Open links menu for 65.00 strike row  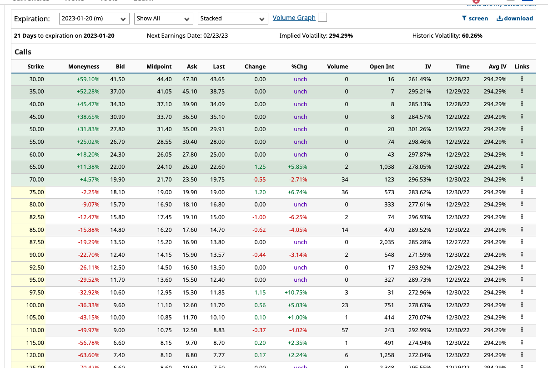tap(522, 167)
